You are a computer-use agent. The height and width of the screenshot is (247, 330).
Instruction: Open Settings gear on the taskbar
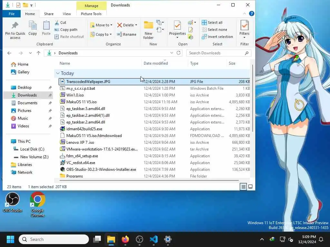(x=168, y=239)
